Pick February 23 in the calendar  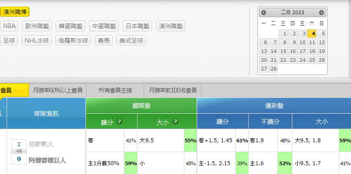[293, 60]
